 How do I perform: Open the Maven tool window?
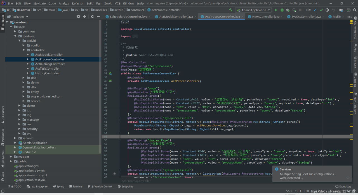click(x=355, y=62)
